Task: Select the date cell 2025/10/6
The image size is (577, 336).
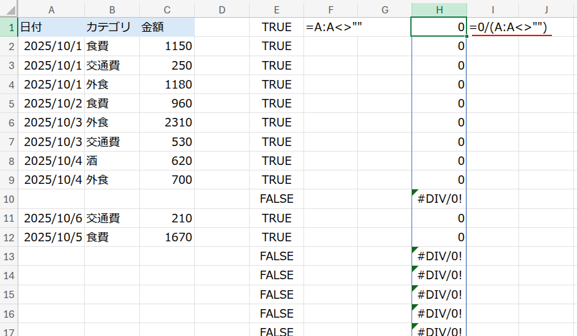Action: tap(51, 218)
